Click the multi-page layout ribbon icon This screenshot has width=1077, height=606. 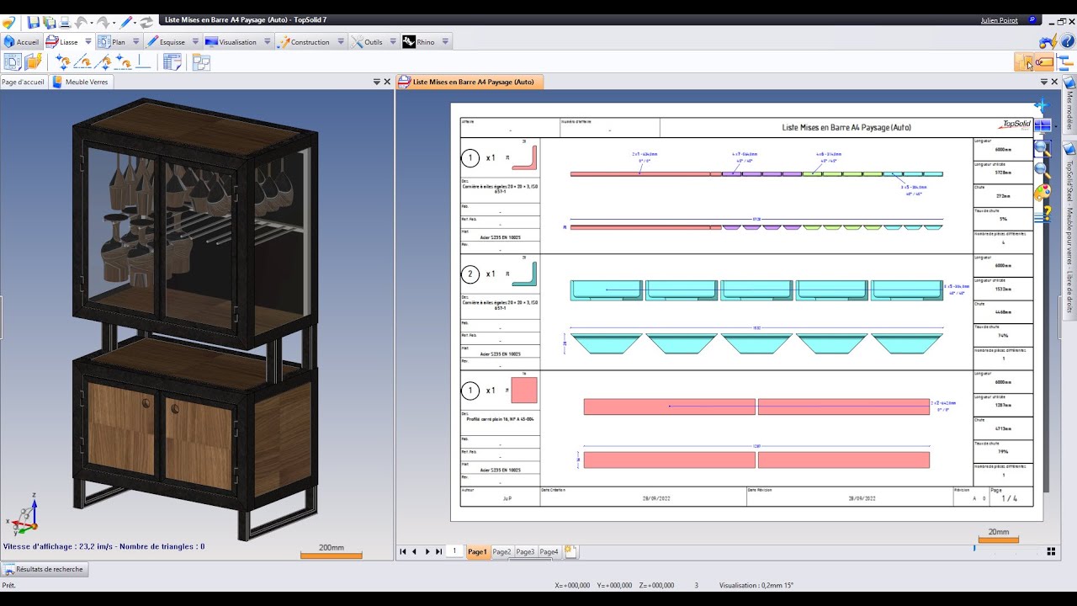[x=201, y=61]
